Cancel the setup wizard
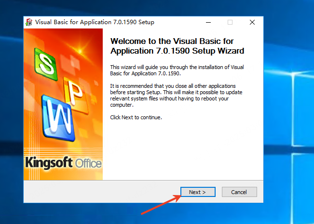This screenshot has height=224, width=314. point(239,192)
